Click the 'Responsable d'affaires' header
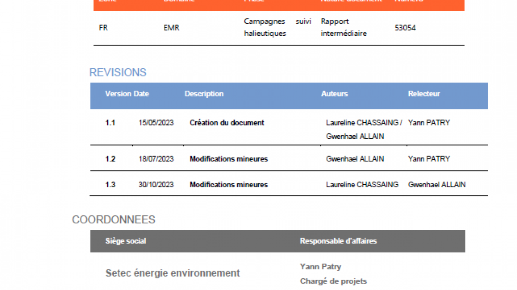Viewport: 517px width, 290px height. (338, 241)
